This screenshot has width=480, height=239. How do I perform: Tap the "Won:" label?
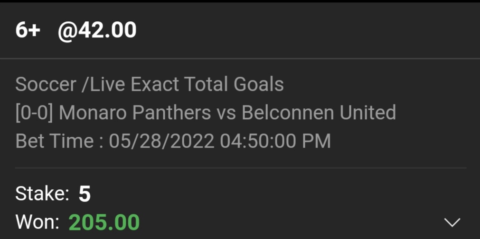coord(37,222)
